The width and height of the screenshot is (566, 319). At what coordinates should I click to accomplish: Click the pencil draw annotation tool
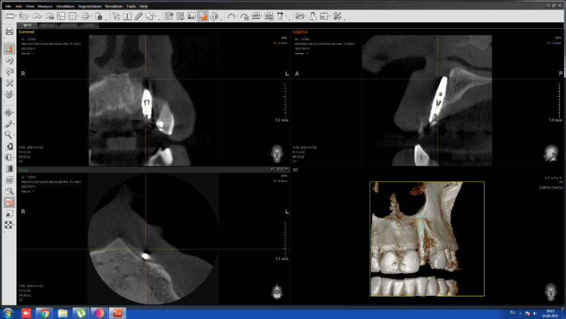point(139,16)
